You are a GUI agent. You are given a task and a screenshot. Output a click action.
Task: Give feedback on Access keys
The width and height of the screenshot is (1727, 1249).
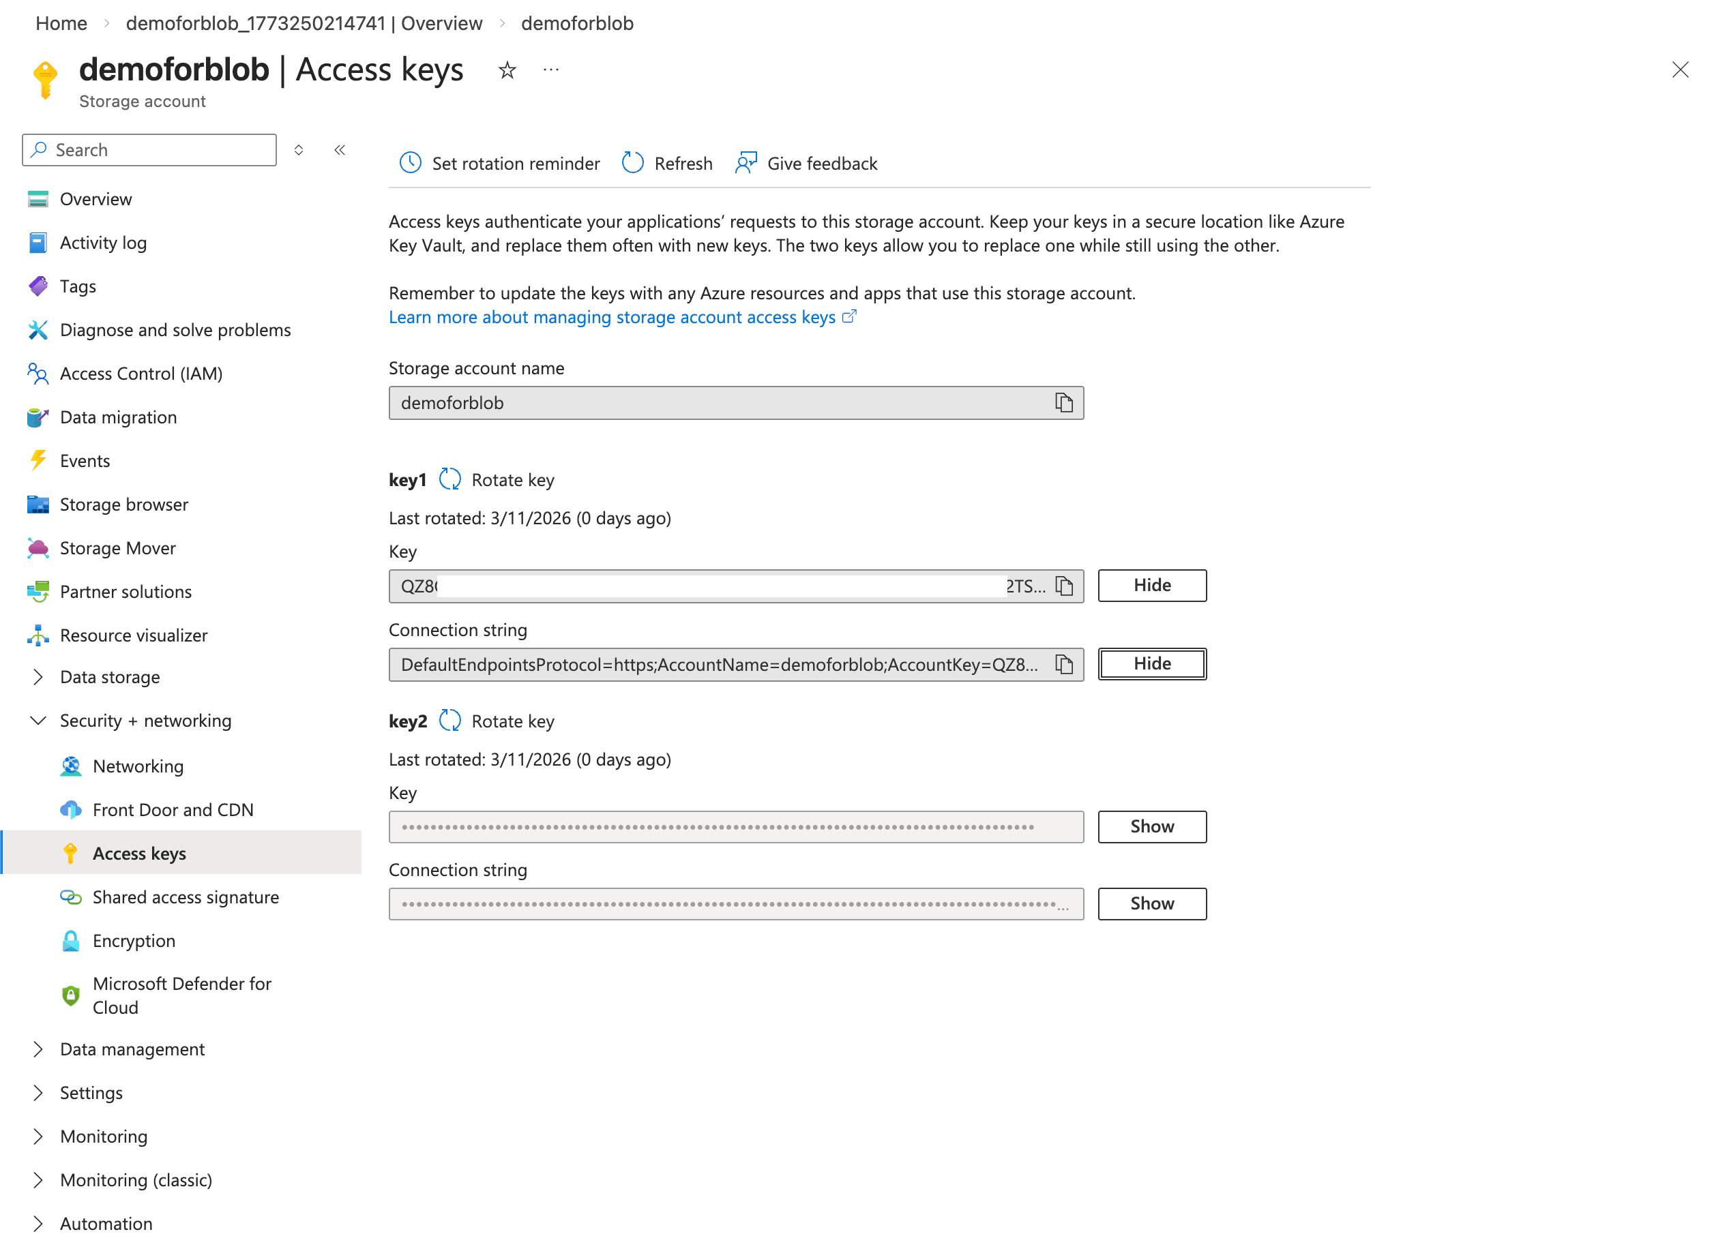click(x=805, y=163)
